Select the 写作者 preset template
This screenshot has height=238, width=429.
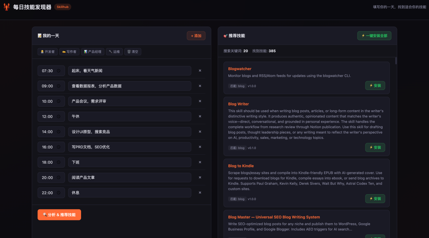69,52
